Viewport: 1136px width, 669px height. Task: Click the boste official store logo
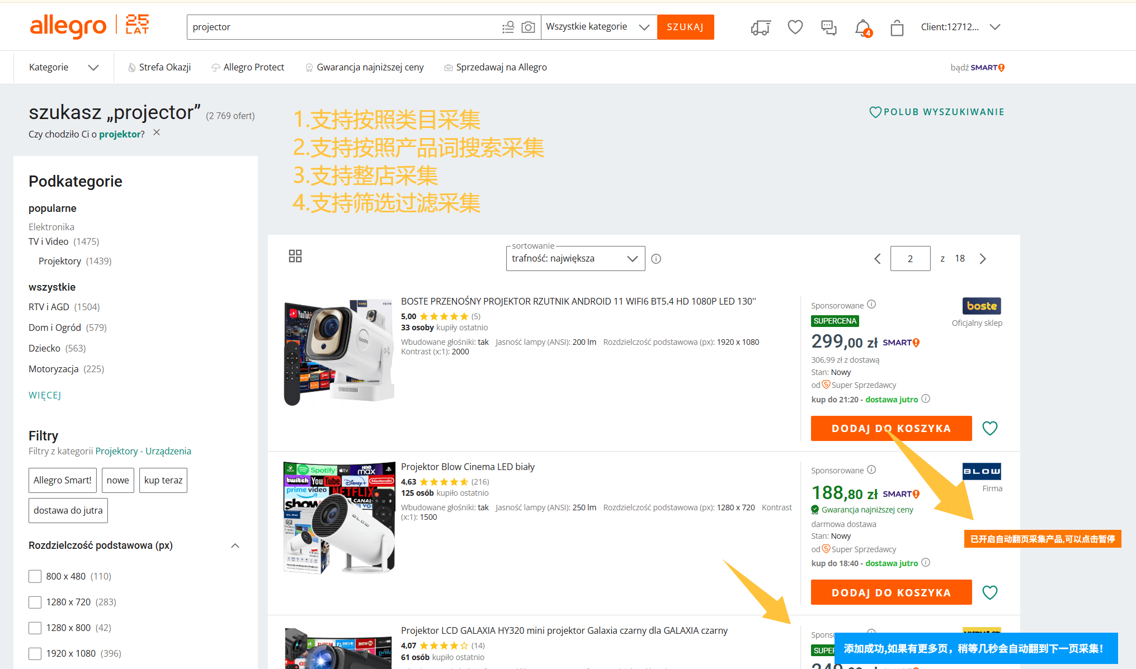click(982, 306)
